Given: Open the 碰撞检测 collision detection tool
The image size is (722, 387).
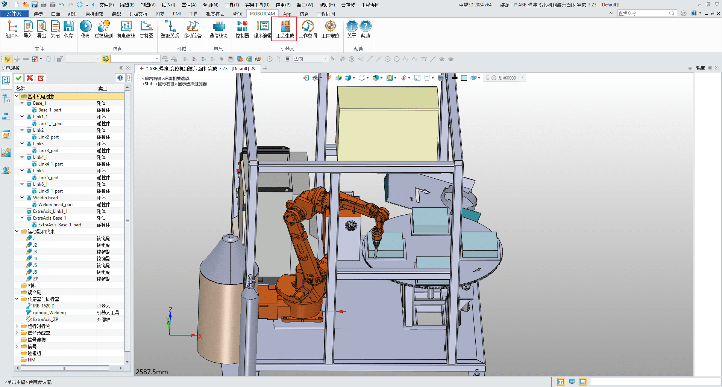Looking at the screenshot, I should tap(103, 29).
